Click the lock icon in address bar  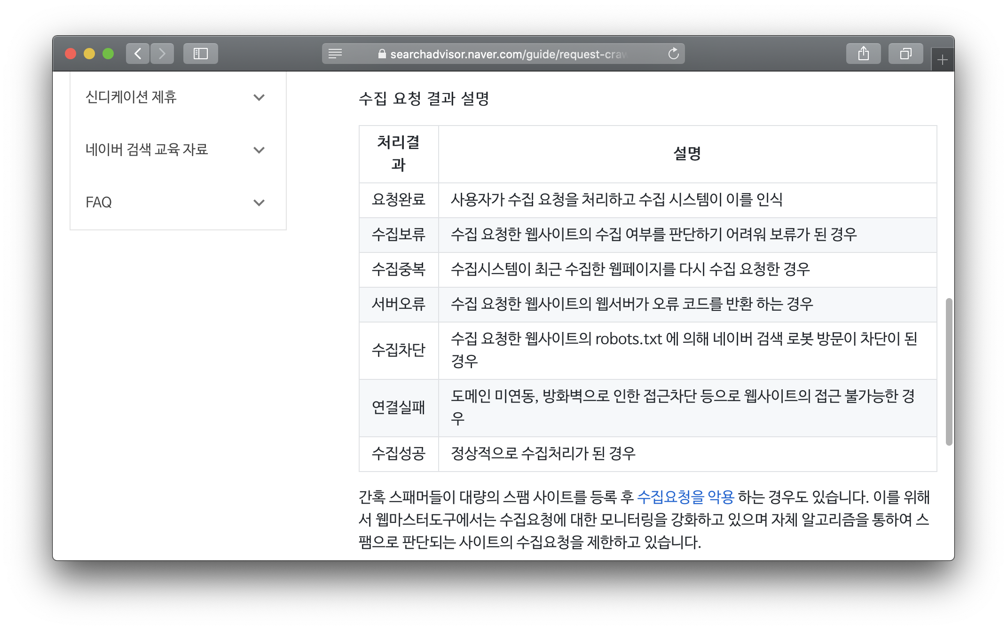(x=382, y=54)
